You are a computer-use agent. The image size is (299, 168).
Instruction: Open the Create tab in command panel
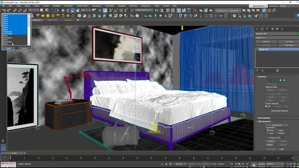pyautogui.click(x=257, y=29)
